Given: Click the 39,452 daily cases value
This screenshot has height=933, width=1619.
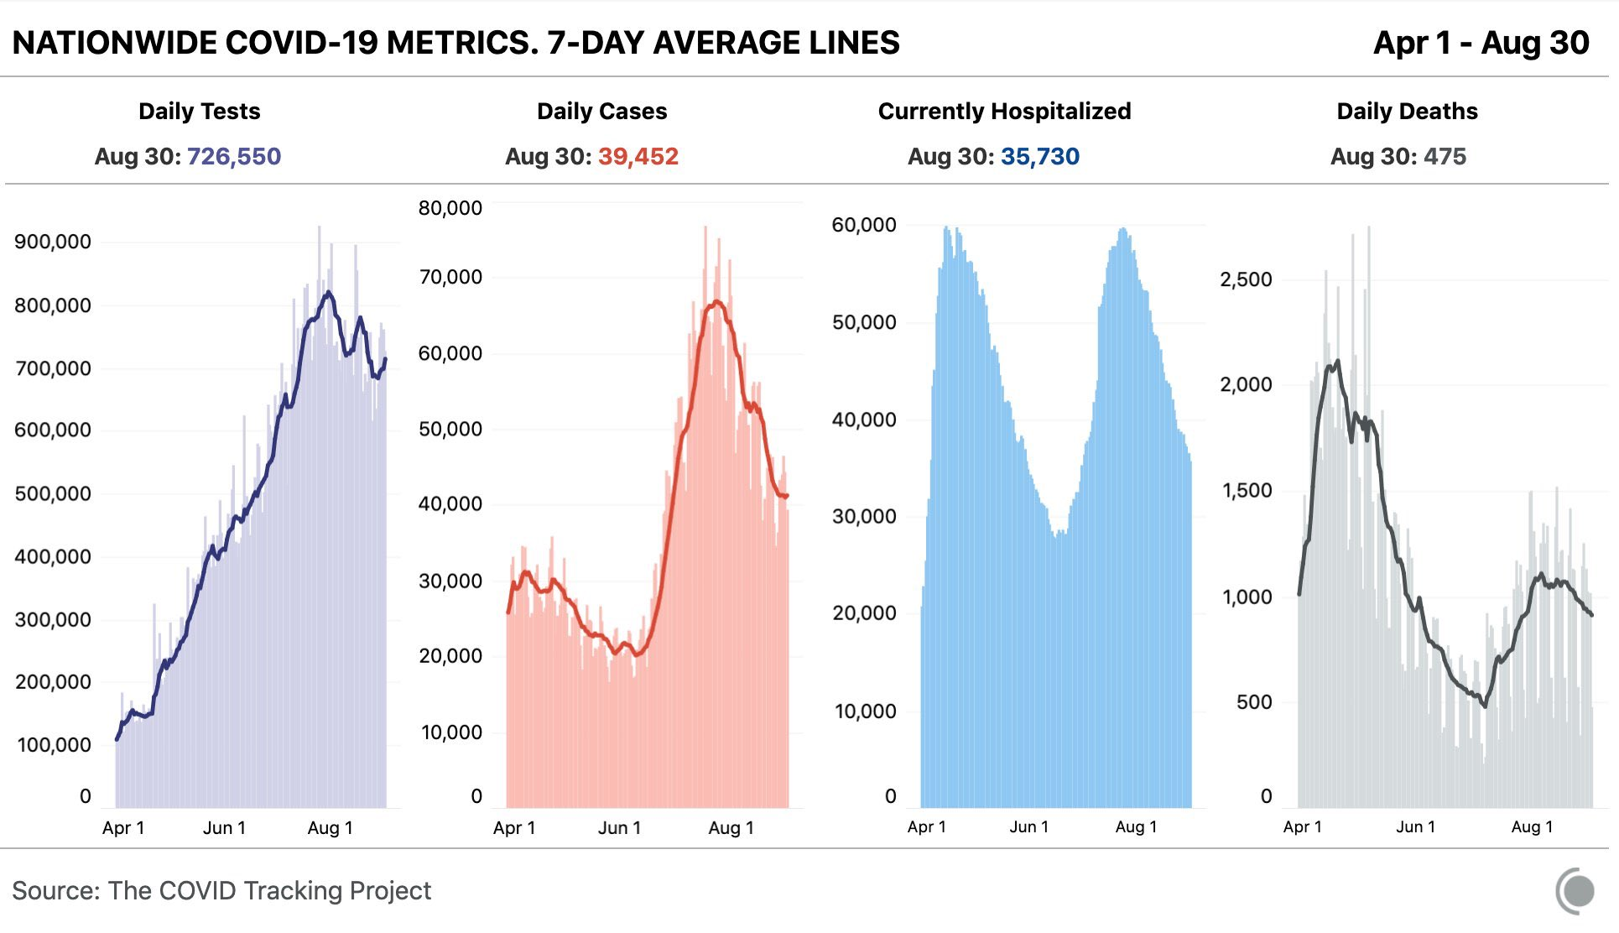Looking at the screenshot, I should point(638,157).
